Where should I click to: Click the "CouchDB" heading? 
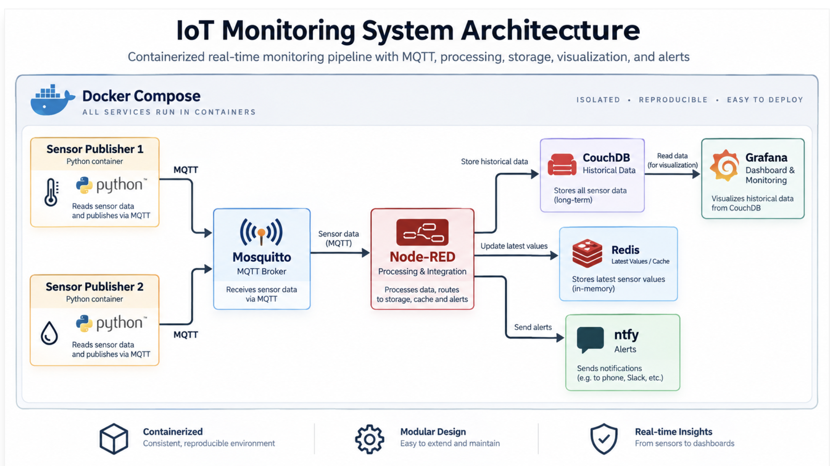pos(606,158)
